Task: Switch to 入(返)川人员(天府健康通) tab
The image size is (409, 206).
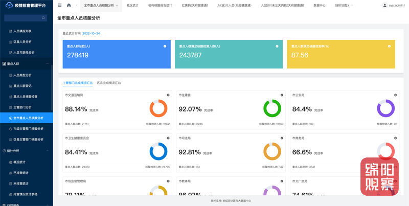Action: (x=234, y=6)
